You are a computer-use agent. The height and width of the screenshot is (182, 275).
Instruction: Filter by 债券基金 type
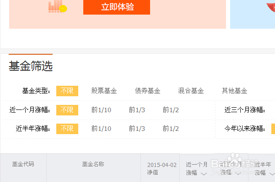147,91
